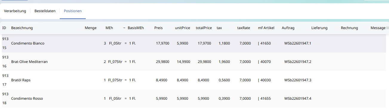389x111 pixels.
Task: Click the Menge column header
Action: (90, 28)
